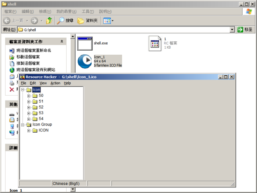The image size is (257, 193).
Task: Toggle the Folders (資料夾) toolbar button
Action: [88, 21]
